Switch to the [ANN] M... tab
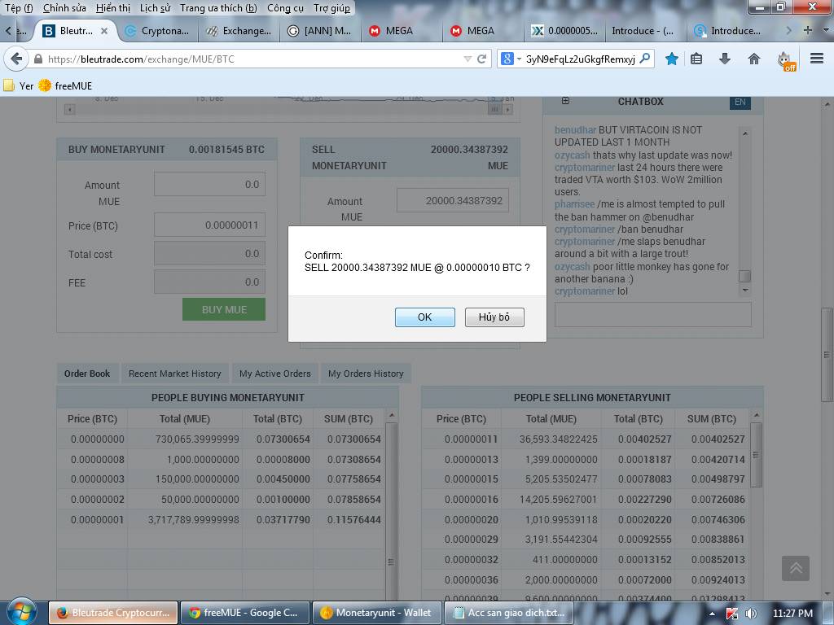This screenshot has width=834, height=625. click(319, 31)
